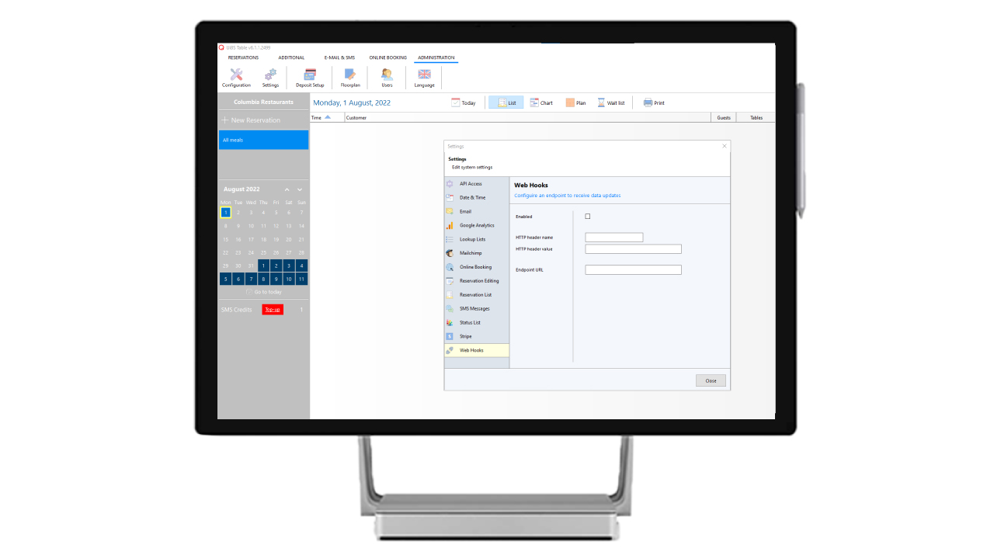Click the Close button in Settings
994x559 pixels.
click(711, 380)
